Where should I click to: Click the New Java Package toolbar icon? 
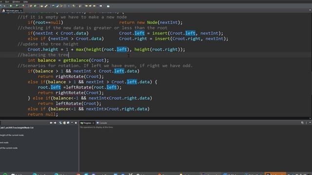click(x=30, y=6)
